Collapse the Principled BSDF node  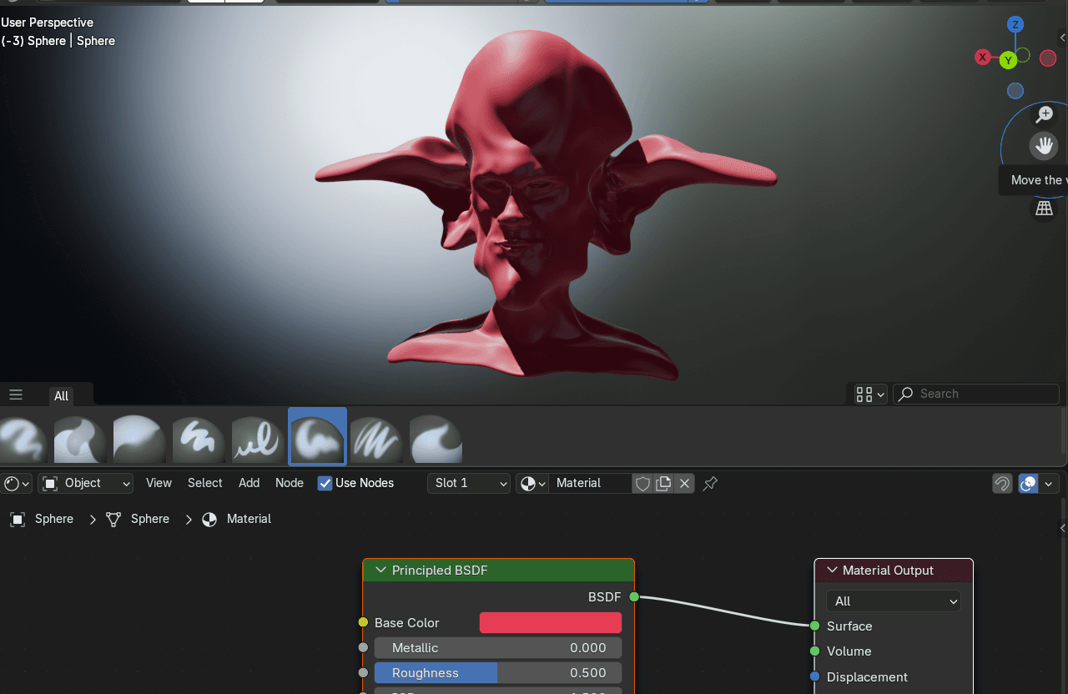tap(381, 571)
